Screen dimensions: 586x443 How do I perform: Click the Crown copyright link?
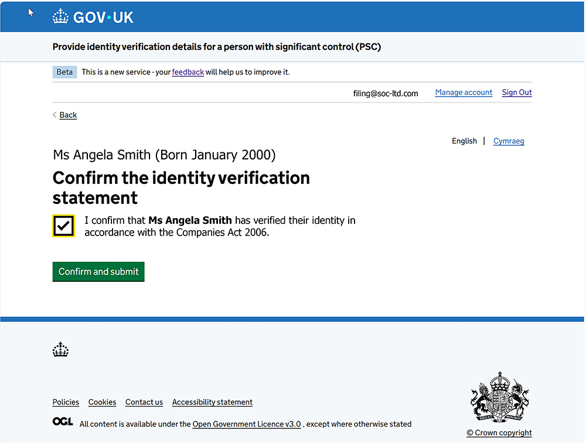(499, 432)
